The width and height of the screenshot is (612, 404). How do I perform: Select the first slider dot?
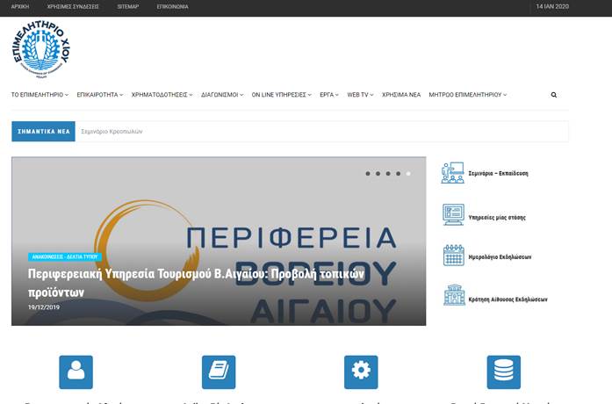(368, 174)
